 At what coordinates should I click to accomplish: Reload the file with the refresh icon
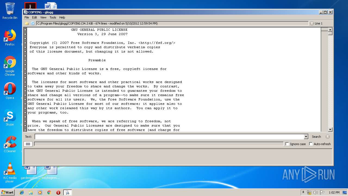[x=33, y=23]
